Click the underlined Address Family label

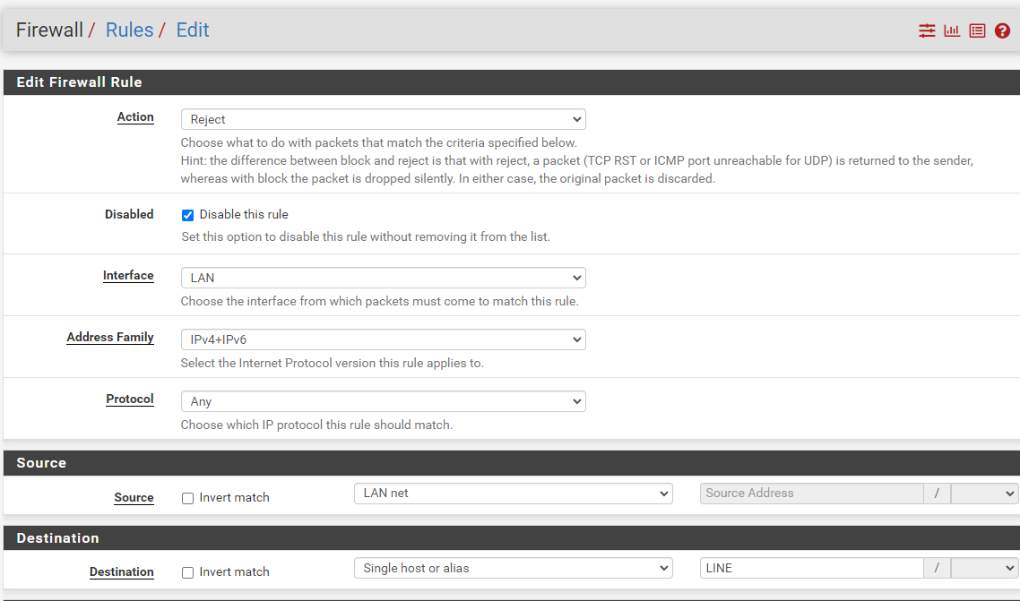tap(110, 338)
